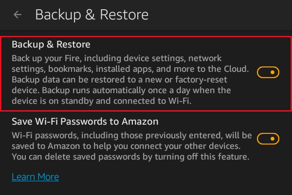292x195 pixels.
Task: Disable automatic Fire cloud backup
Action: pos(268,72)
